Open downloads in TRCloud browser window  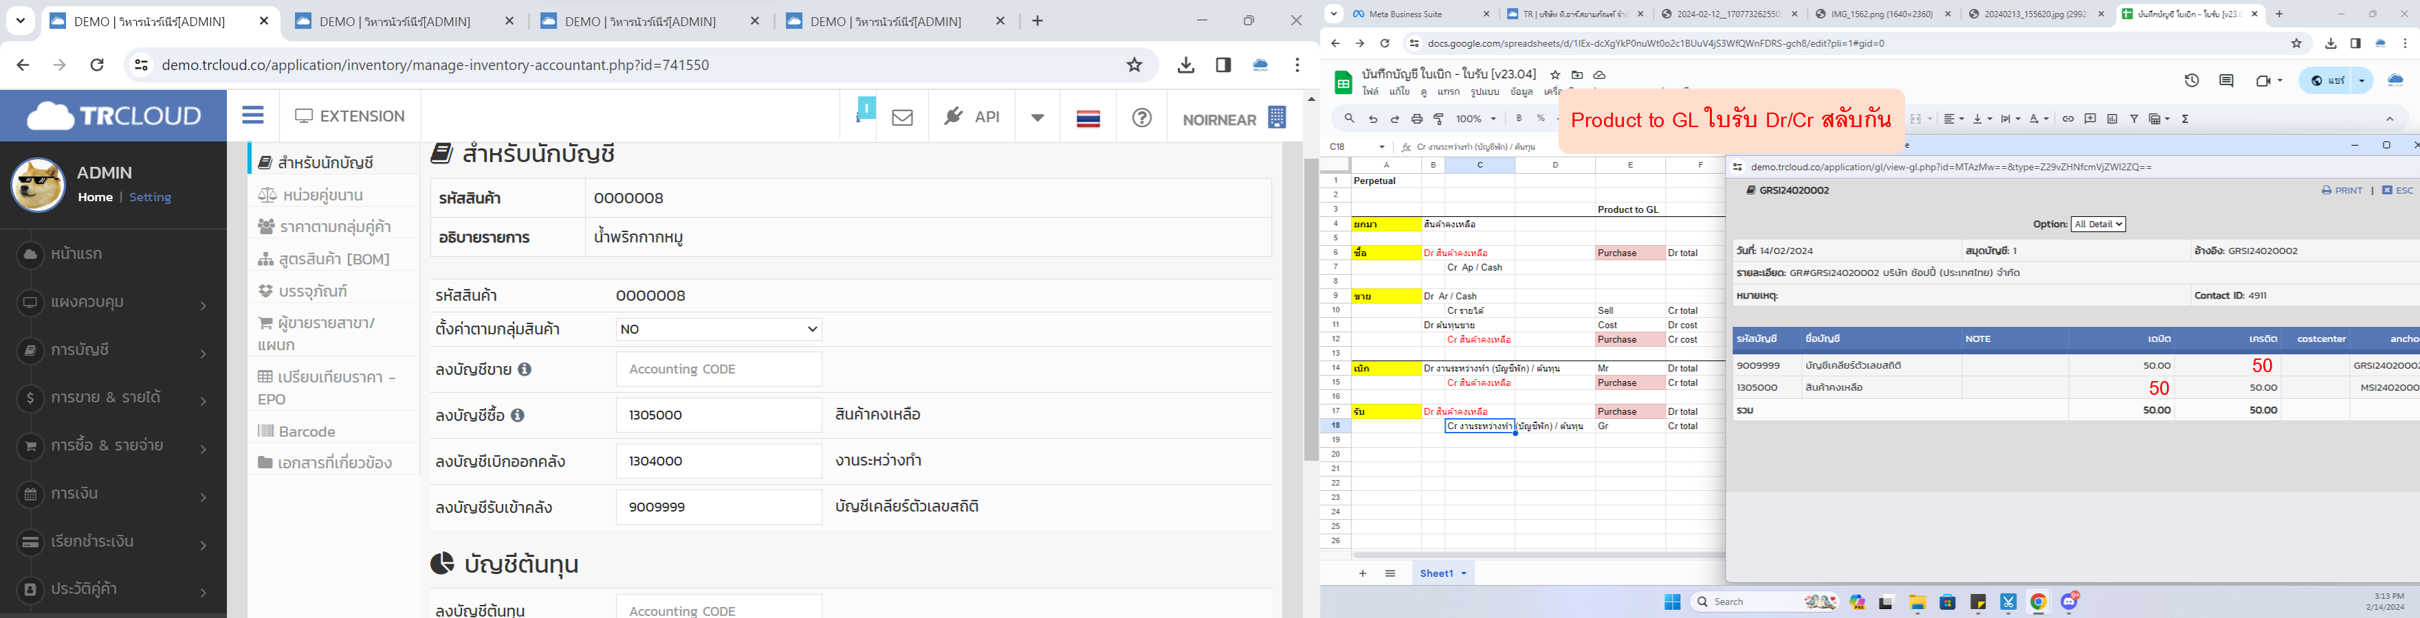(x=1187, y=65)
